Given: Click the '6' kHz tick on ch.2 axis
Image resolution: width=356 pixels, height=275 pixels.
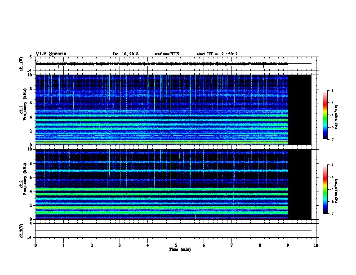Looking at the screenshot, I should (x=31, y=177).
